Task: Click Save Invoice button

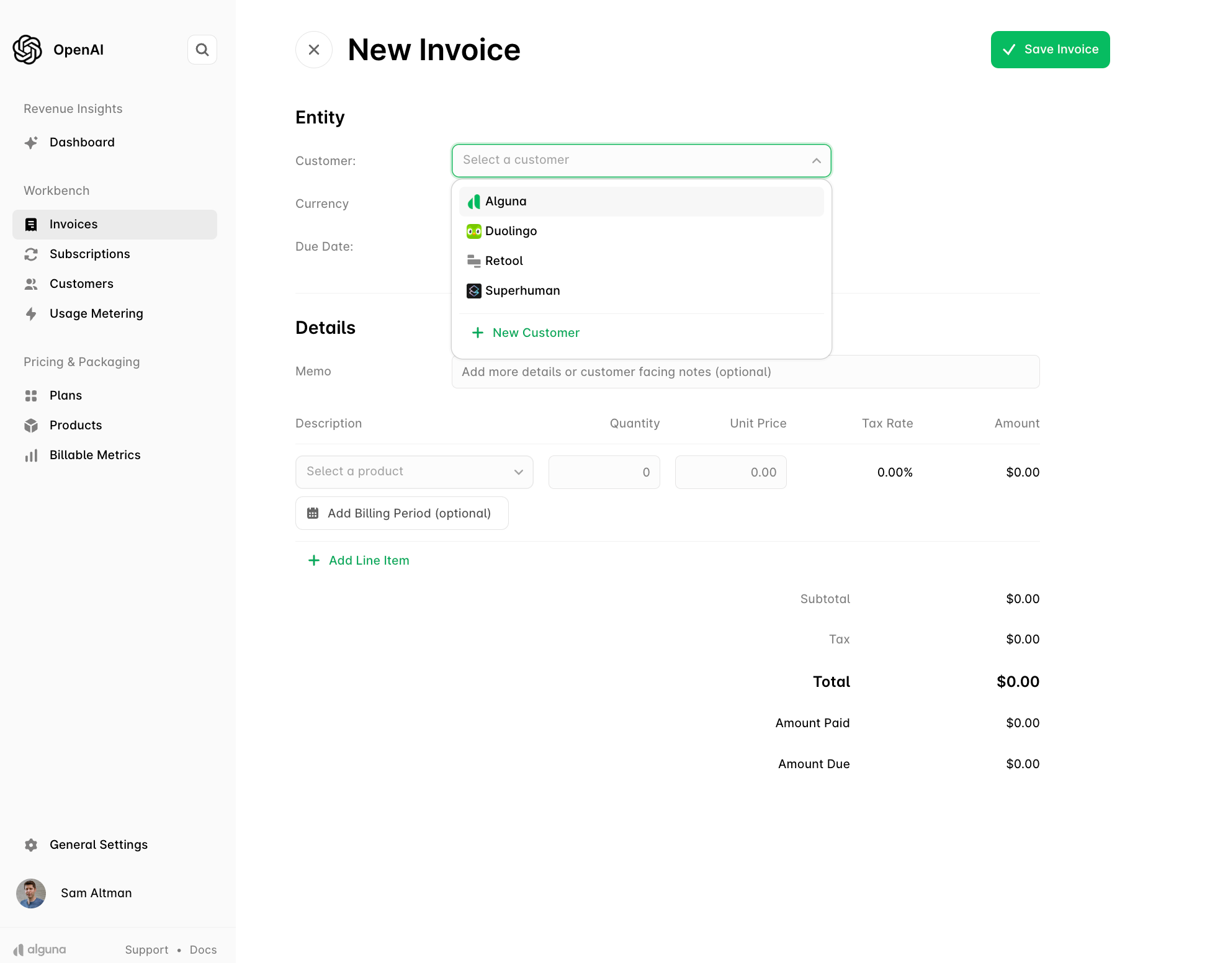Action: tap(1050, 50)
